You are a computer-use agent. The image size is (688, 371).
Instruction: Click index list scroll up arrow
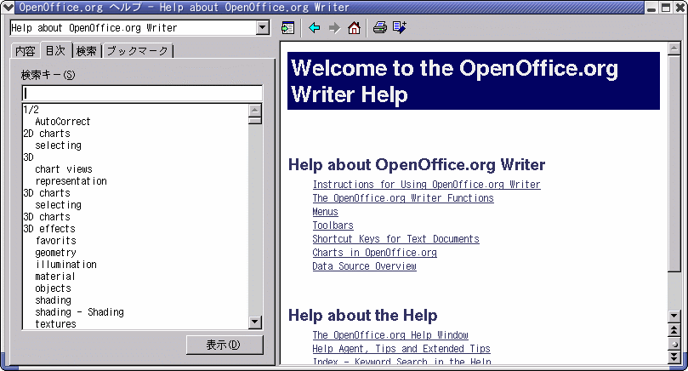255,111
